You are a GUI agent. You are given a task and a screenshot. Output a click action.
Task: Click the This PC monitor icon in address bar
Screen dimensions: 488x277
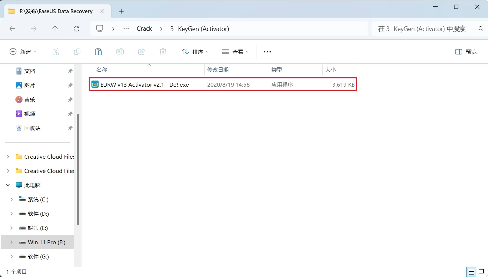point(100,29)
